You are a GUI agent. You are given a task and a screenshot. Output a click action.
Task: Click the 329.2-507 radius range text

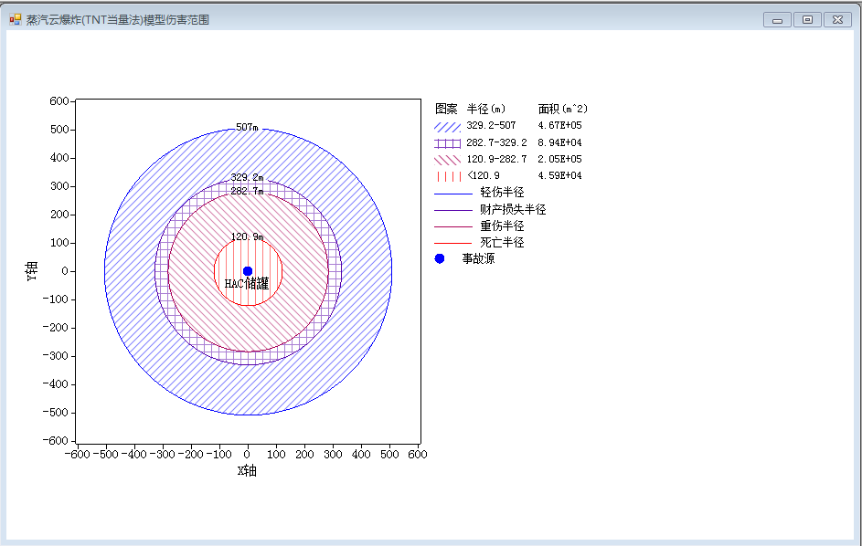pos(491,125)
